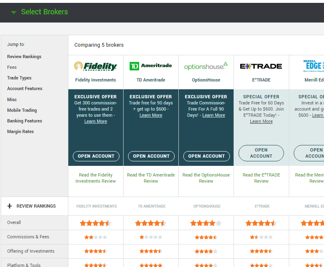Click the E*TRADE logo
Viewport: 324px width, 267px height.
(x=261, y=66)
